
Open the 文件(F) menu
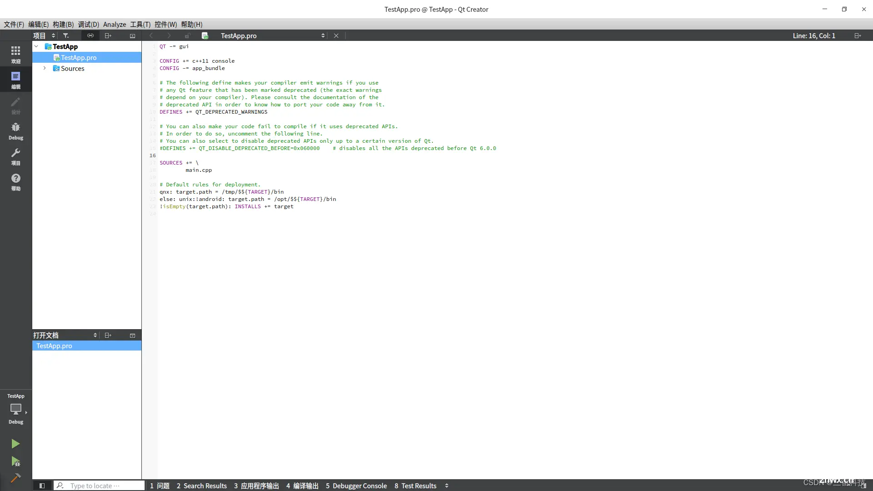point(13,24)
